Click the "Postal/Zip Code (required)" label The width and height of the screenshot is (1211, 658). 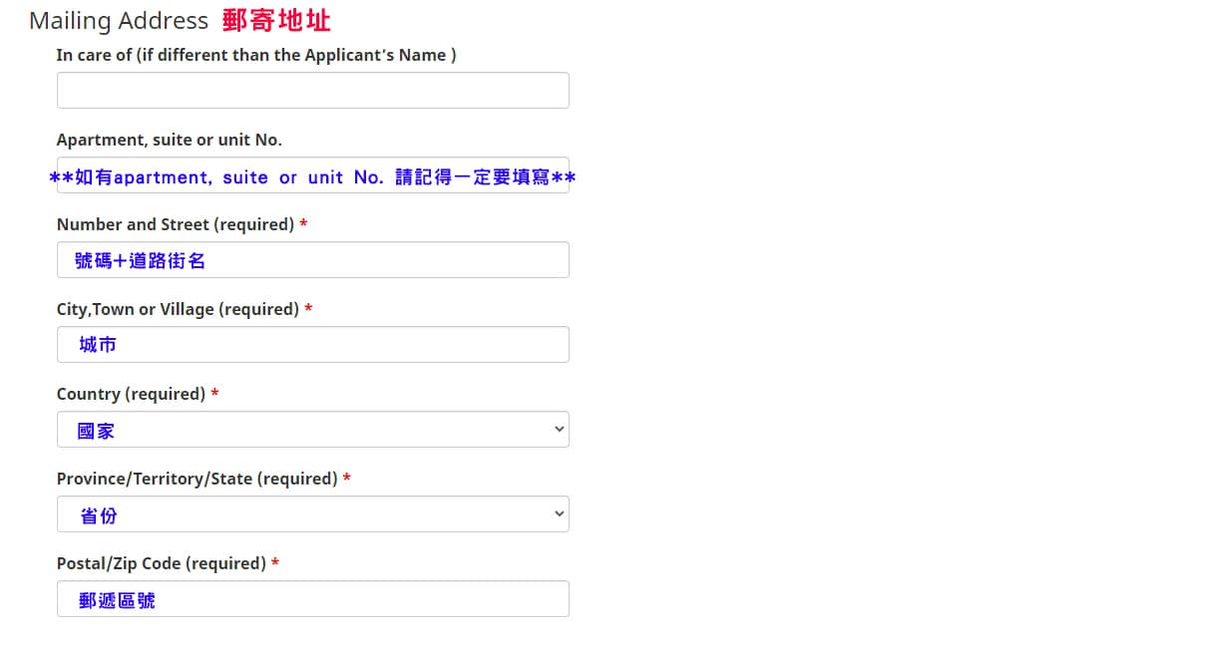pyautogui.click(x=162, y=563)
